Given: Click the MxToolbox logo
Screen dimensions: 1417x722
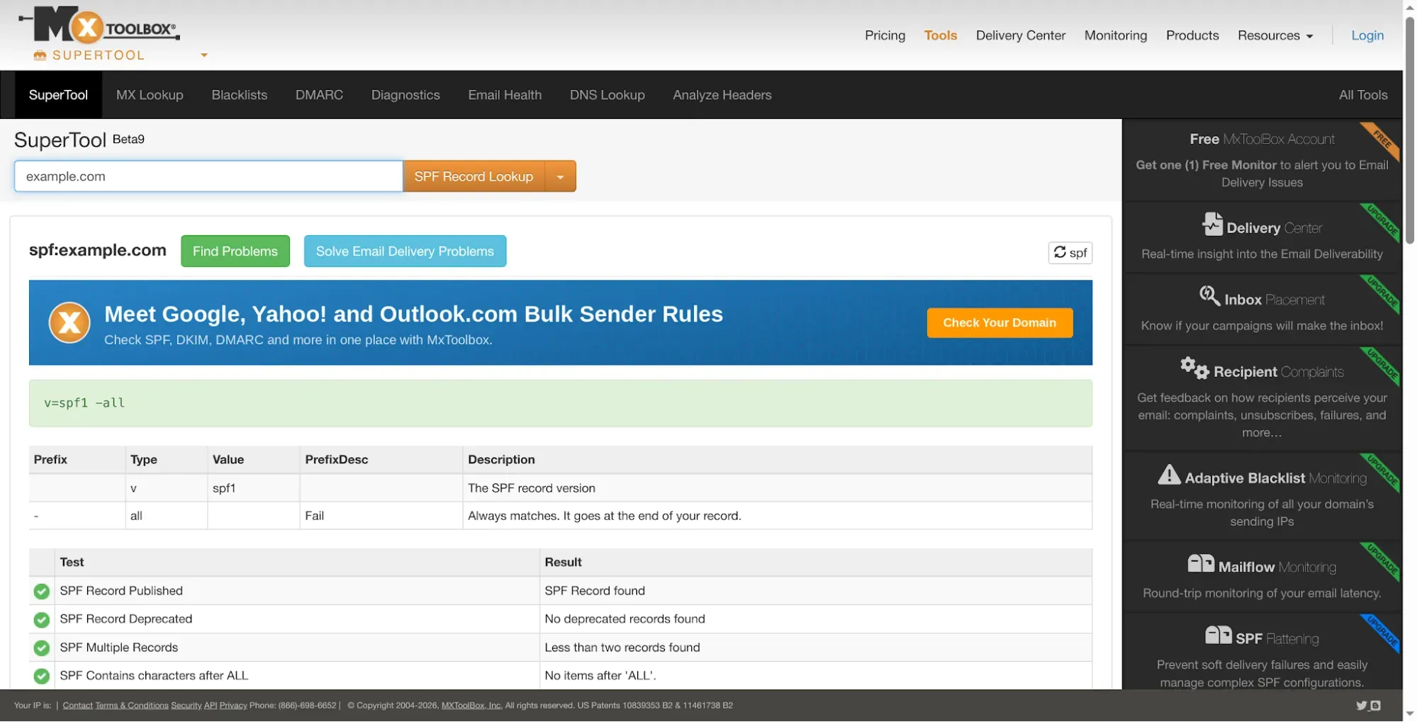Looking at the screenshot, I should [99, 26].
